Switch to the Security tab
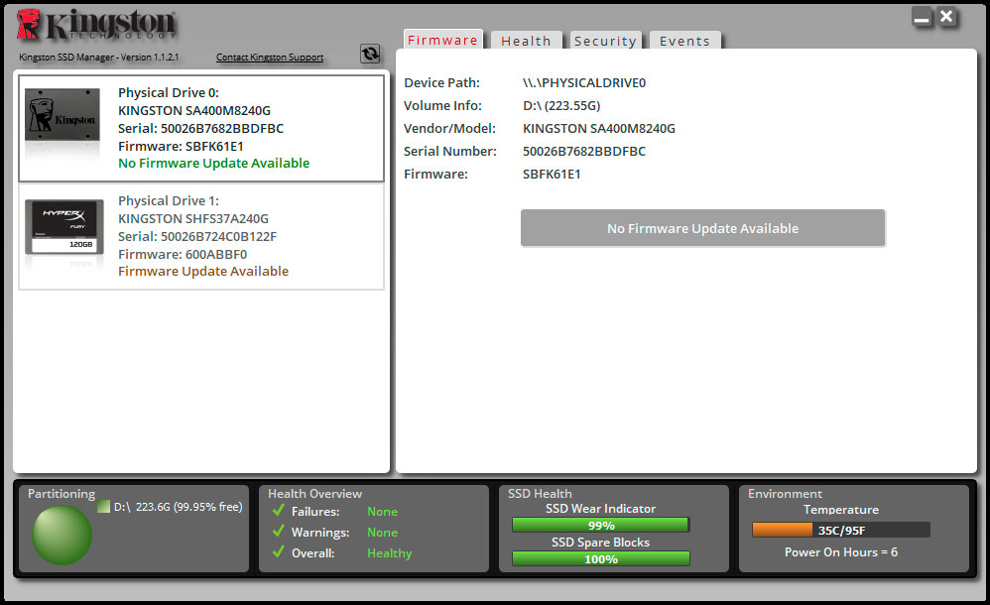This screenshot has width=990, height=605. pos(605,41)
